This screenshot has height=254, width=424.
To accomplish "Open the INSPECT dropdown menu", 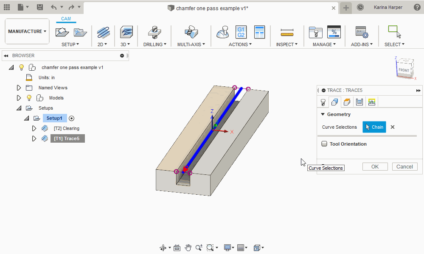I will pos(286,44).
